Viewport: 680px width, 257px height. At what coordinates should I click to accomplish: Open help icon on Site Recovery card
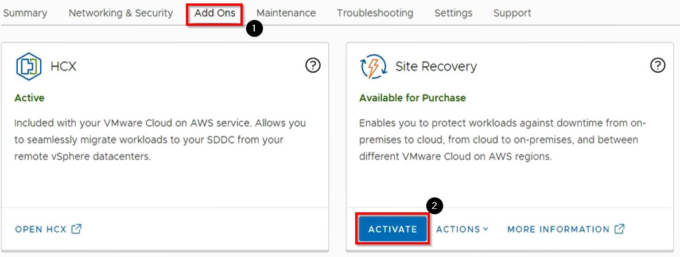pos(658,66)
